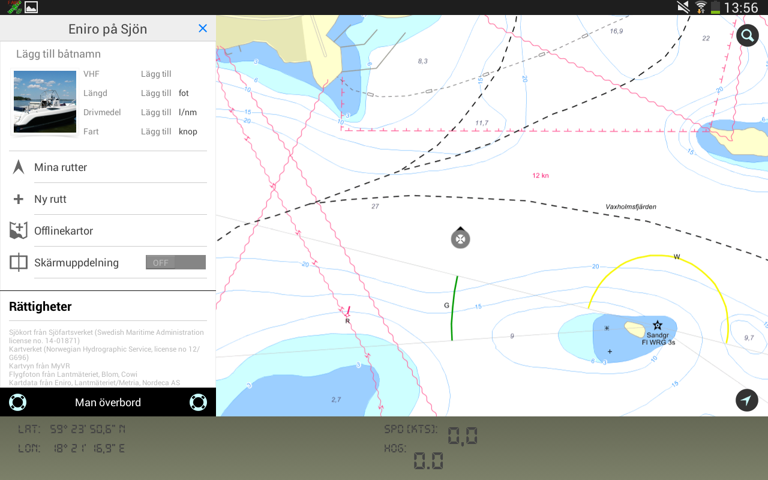This screenshot has width=768, height=480.
Task: Tap the boat position marker on map
Action: [460, 238]
